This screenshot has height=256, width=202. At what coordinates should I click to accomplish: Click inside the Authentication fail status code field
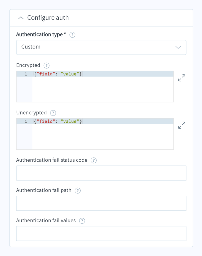click(101, 173)
